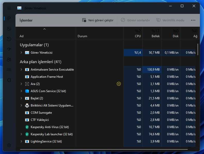Click the 74,6 MB memory cell
The height and width of the screenshot is (154, 204).
tap(152, 134)
